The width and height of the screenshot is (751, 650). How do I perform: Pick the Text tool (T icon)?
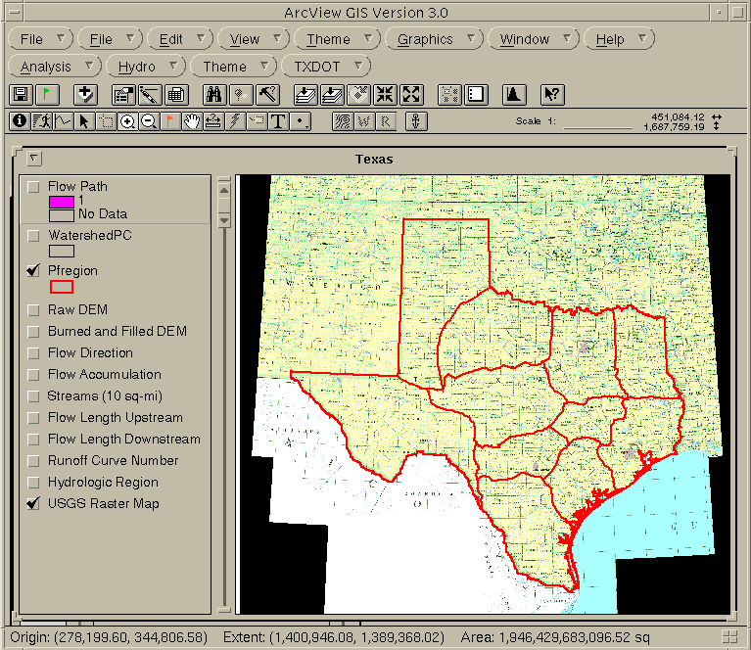pyautogui.click(x=278, y=121)
